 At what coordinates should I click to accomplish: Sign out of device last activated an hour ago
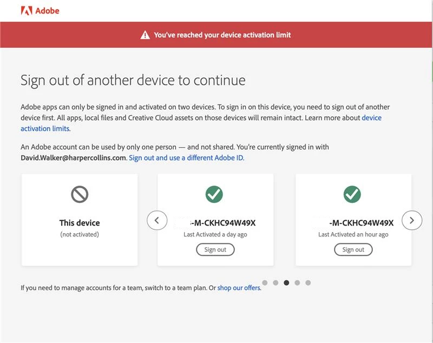click(353, 249)
